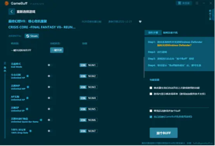The image size is (215, 146).
Task: Open the GameBuff free usage terms link
Action: tap(178, 117)
